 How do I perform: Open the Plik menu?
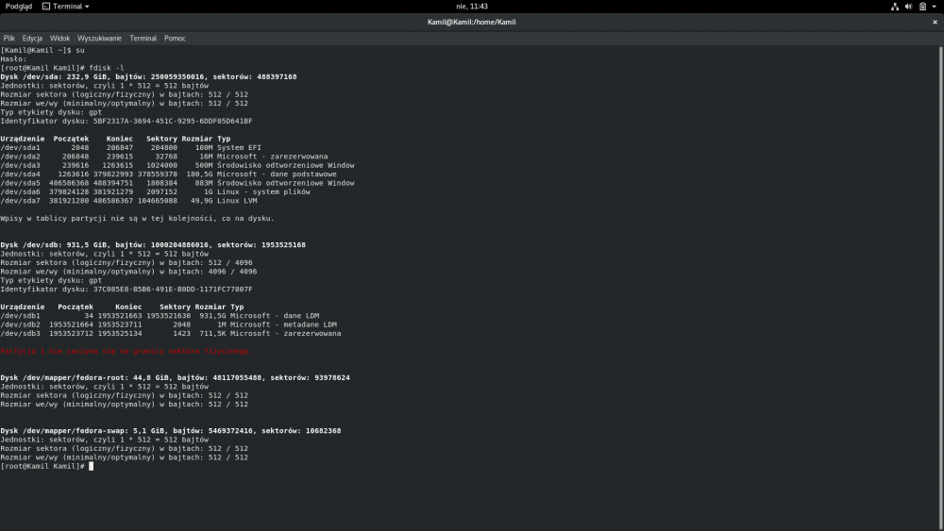(x=9, y=38)
